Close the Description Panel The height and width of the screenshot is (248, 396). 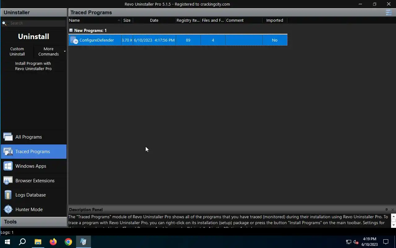(x=393, y=210)
